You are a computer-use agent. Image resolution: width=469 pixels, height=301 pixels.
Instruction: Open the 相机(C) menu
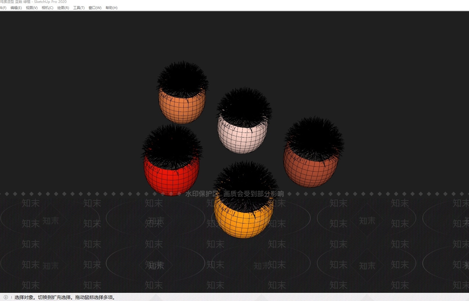coord(47,8)
